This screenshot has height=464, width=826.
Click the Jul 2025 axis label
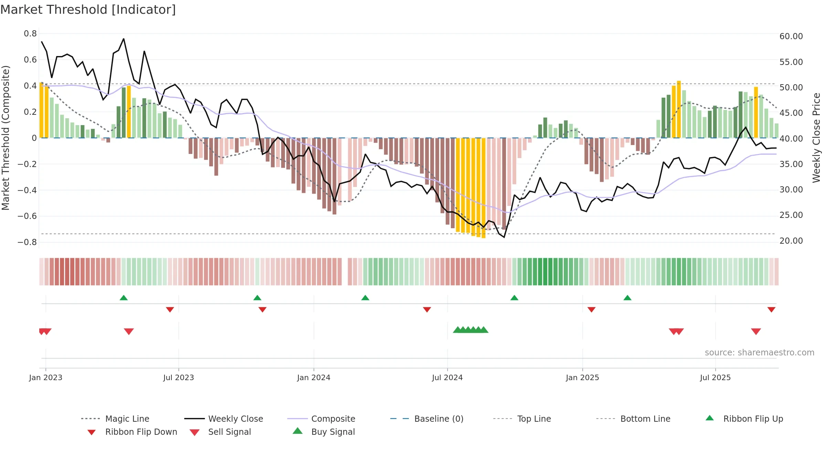click(x=716, y=377)
